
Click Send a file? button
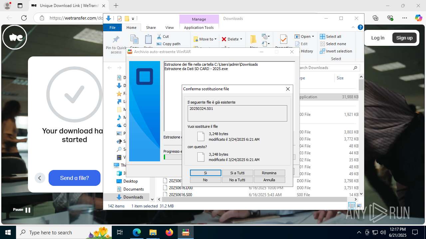point(75,178)
